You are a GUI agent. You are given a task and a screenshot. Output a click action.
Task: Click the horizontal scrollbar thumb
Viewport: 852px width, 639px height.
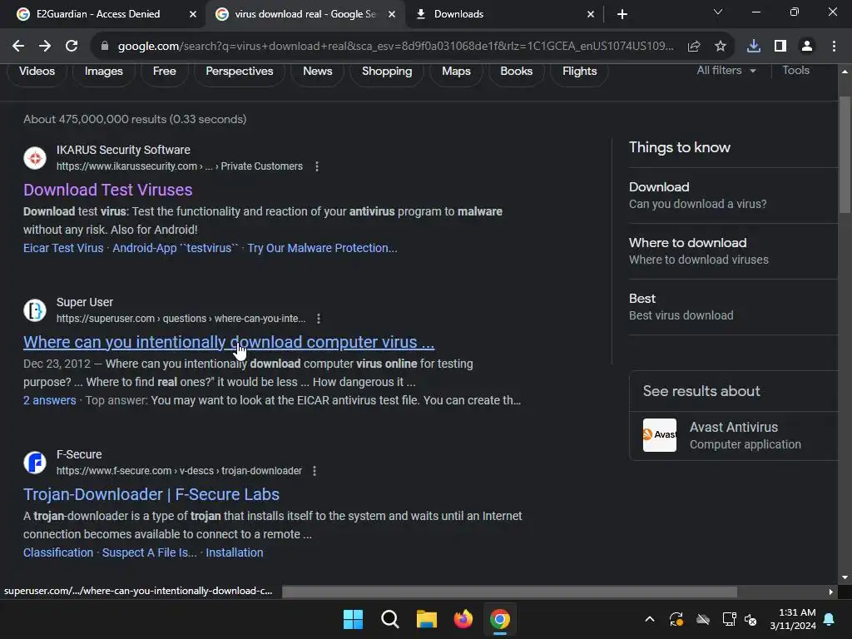[509, 592]
